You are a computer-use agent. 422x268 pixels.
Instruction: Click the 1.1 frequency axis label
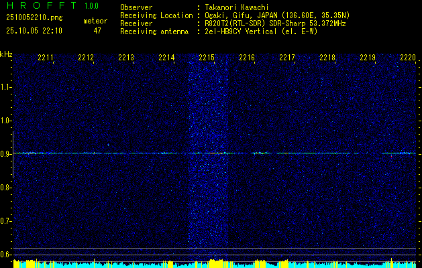5,87
